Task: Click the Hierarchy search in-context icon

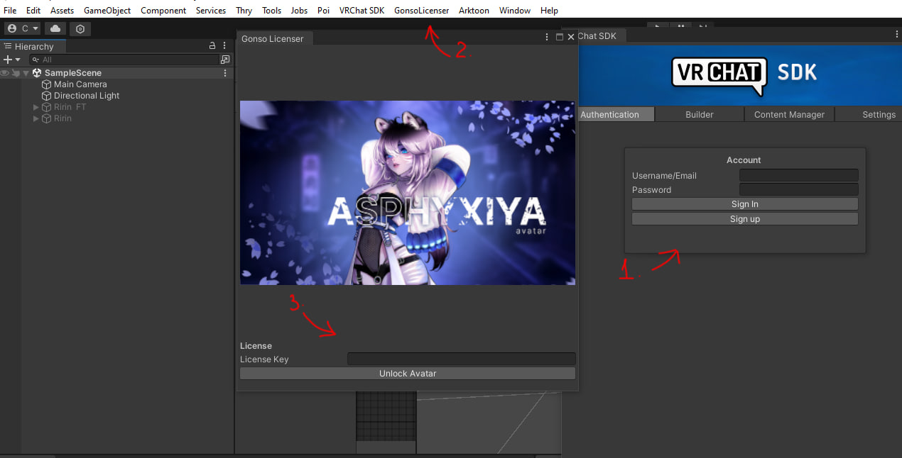Action: coord(225,60)
